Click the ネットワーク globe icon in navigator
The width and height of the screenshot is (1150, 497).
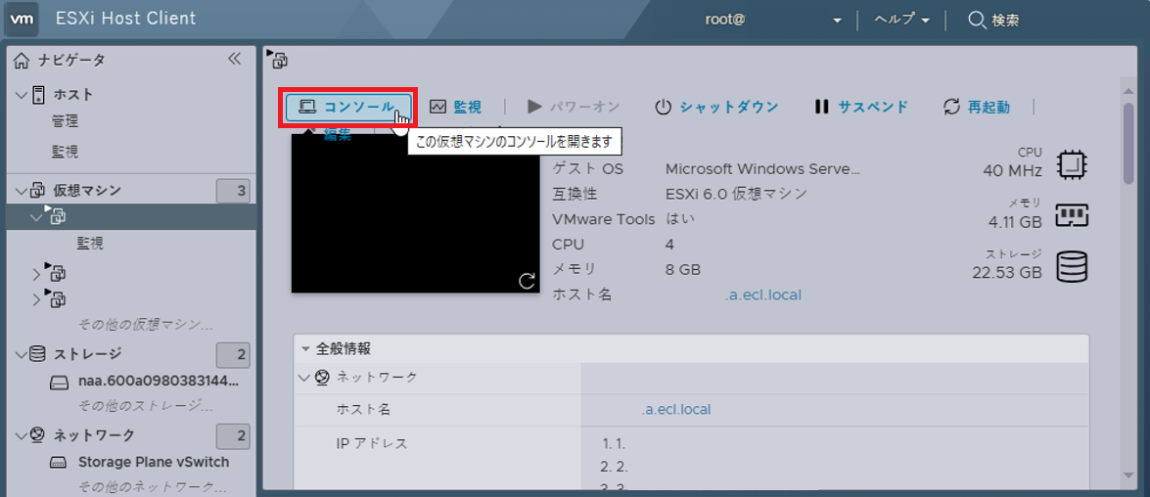38,435
